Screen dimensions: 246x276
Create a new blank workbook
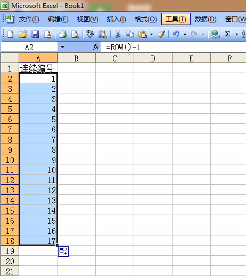tap(10, 34)
